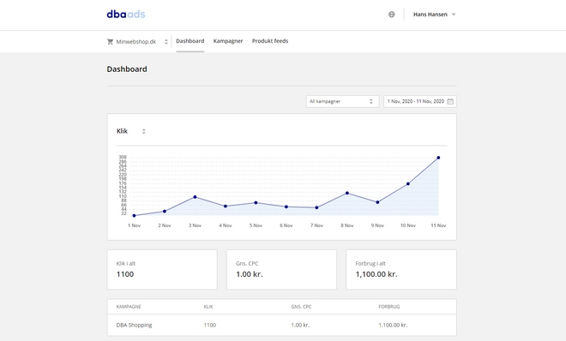This screenshot has width=566, height=341.
Task: Click the dba ads logo
Action: pos(126,14)
